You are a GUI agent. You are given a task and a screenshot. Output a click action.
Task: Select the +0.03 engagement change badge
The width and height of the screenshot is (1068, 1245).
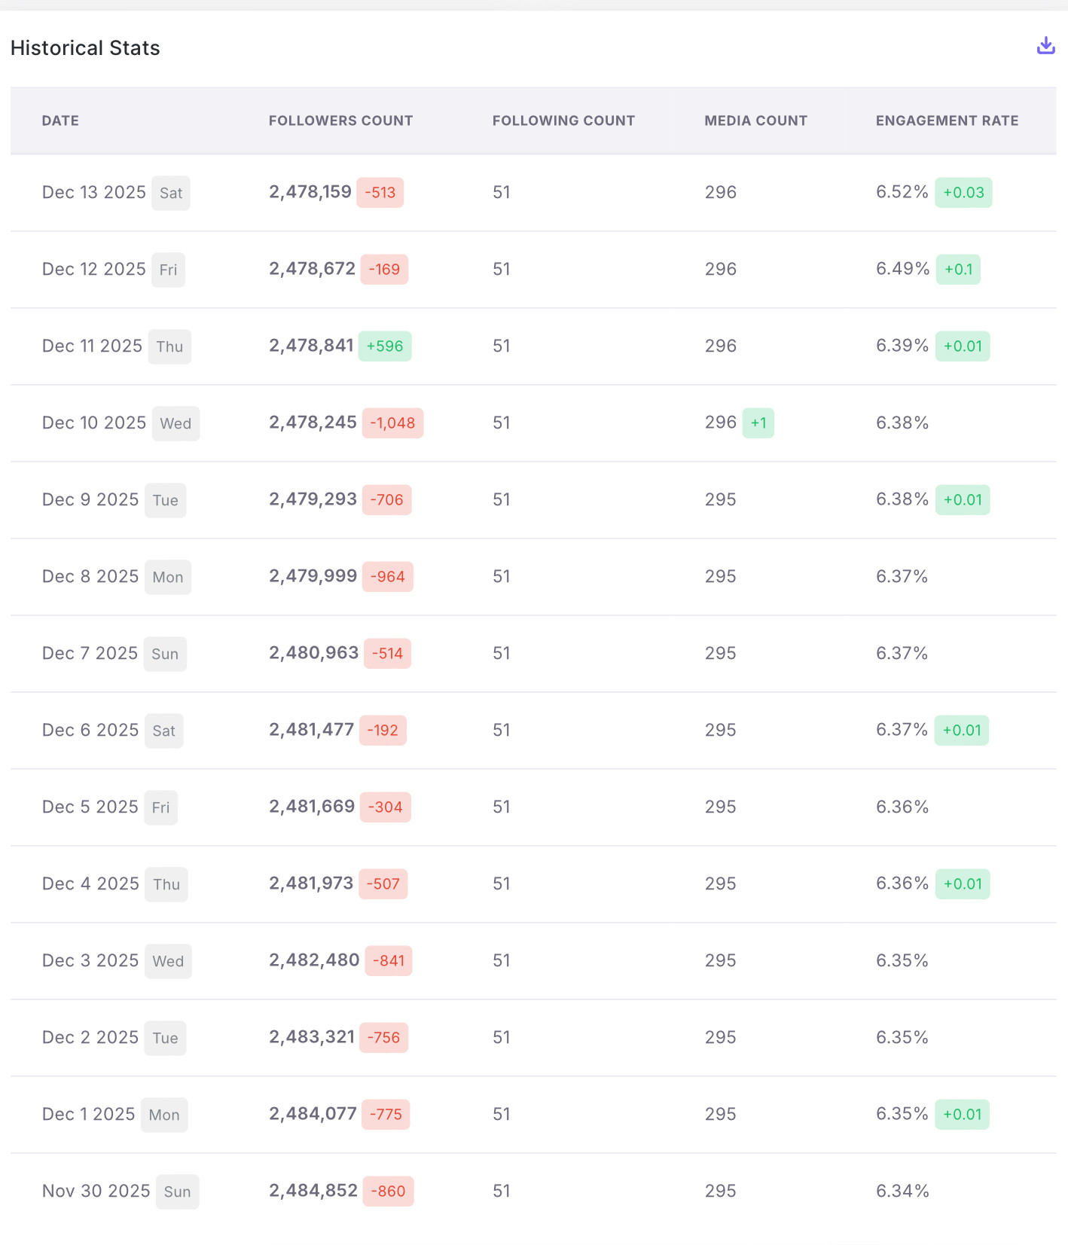963,192
